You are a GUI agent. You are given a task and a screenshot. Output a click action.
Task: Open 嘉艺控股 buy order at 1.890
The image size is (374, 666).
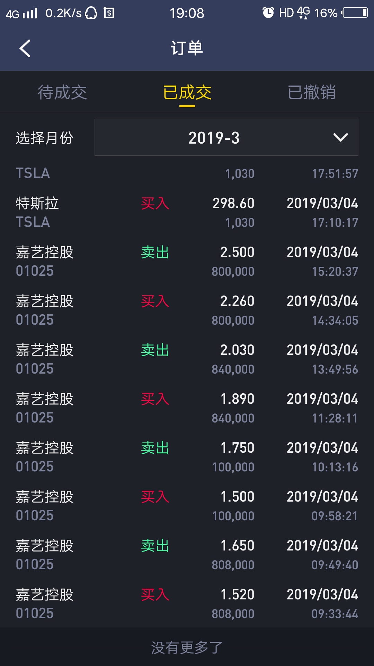[x=187, y=408]
